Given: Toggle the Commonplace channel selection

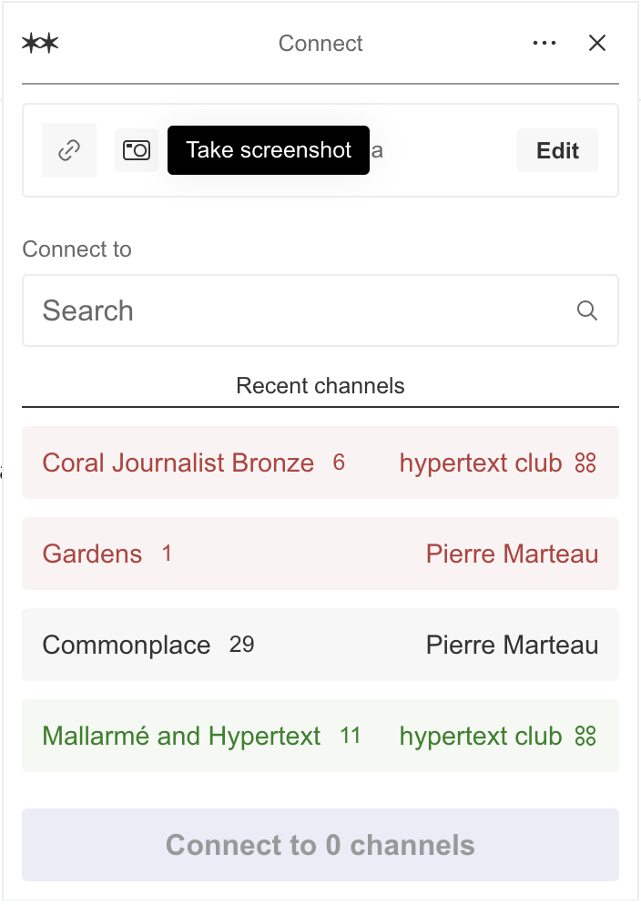Looking at the screenshot, I should point(127,646).
